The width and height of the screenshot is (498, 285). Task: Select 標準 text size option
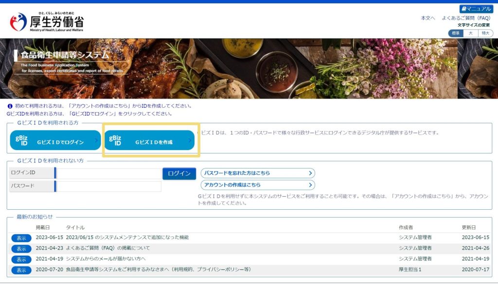456,33
